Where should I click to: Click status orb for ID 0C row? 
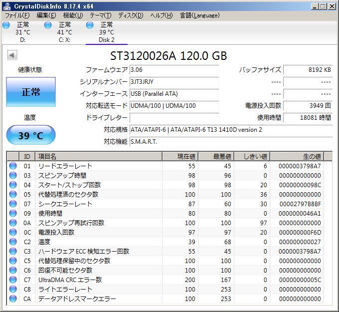click(13, 232)
